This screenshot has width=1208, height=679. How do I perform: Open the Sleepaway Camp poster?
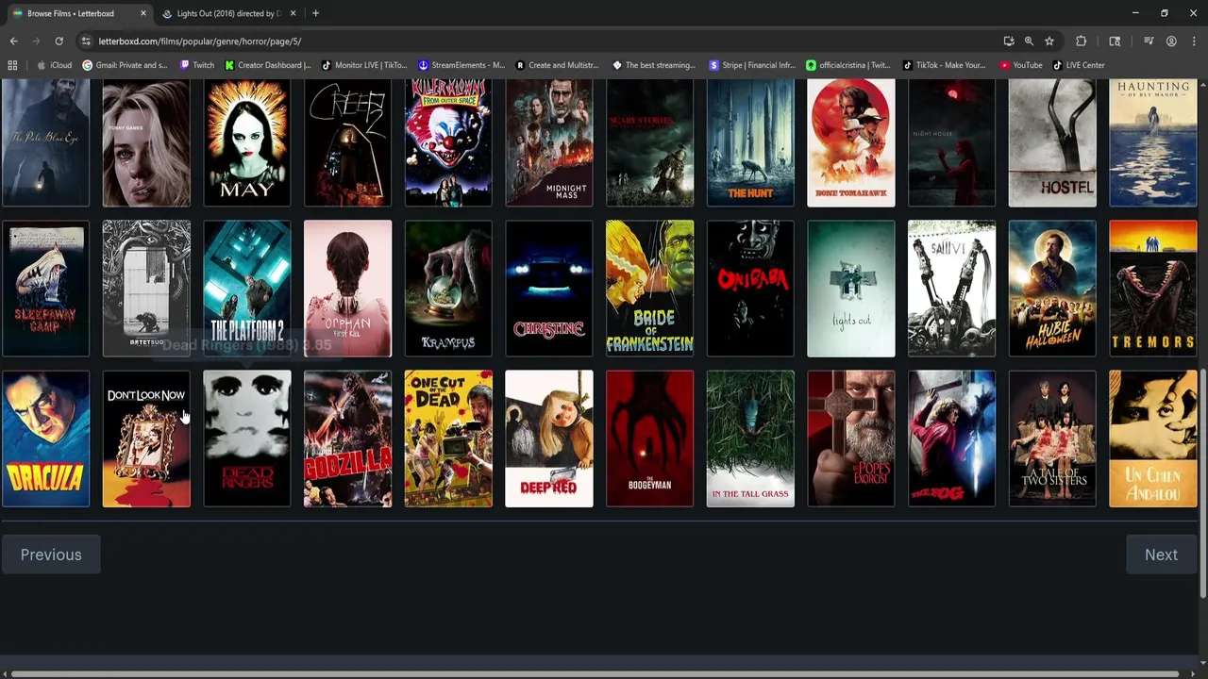pyautogui.click(x=45, y=289)
